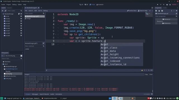Play the project
This screenshot has height=100, width=179.
point(157,5)
